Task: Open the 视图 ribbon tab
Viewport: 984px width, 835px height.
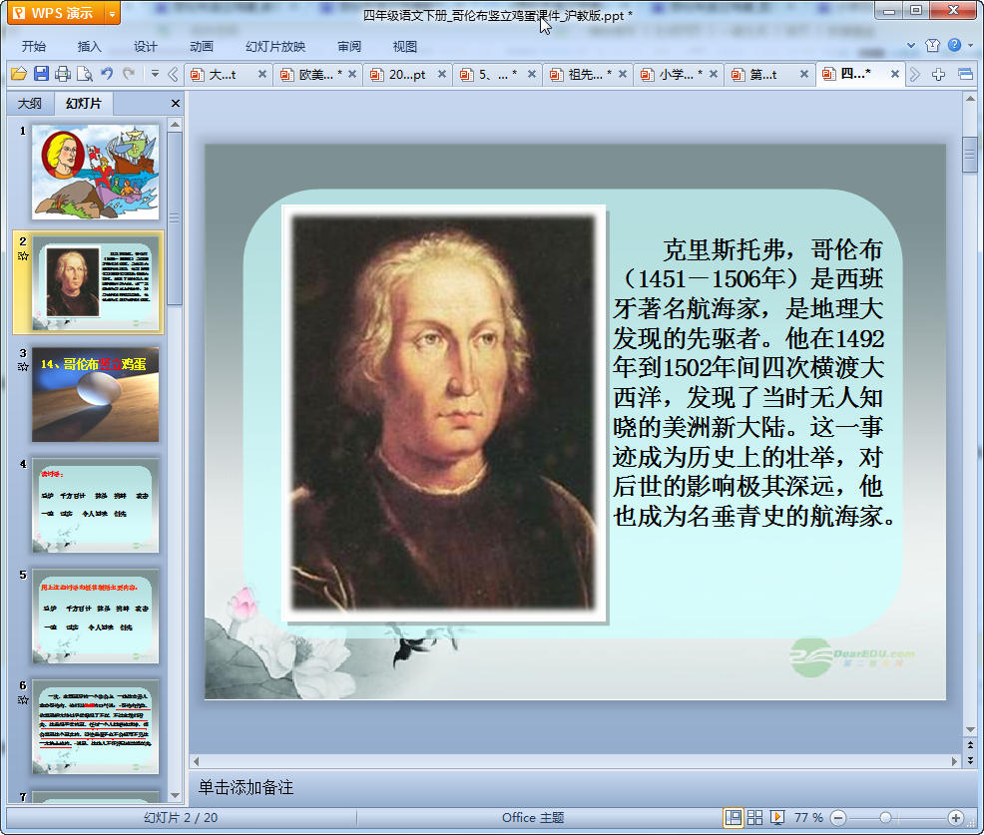Action: coord(405,47)
